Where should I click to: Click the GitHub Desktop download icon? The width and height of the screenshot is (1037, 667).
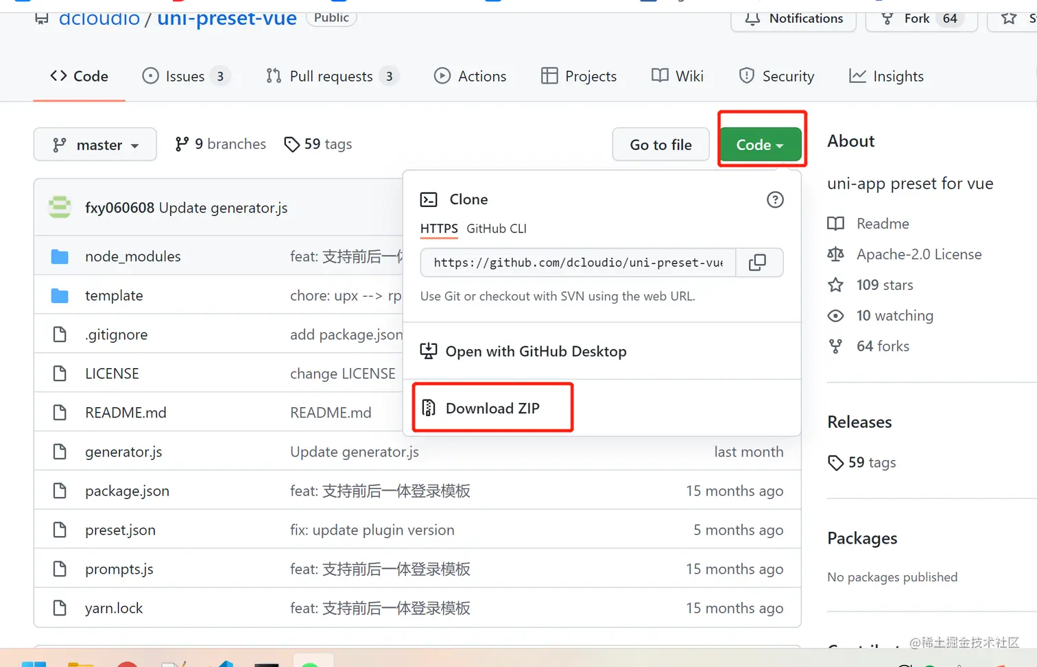pos(428,351)
